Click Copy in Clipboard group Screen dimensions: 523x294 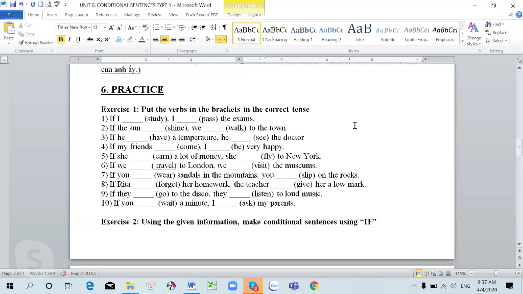[x=27, y=34]
